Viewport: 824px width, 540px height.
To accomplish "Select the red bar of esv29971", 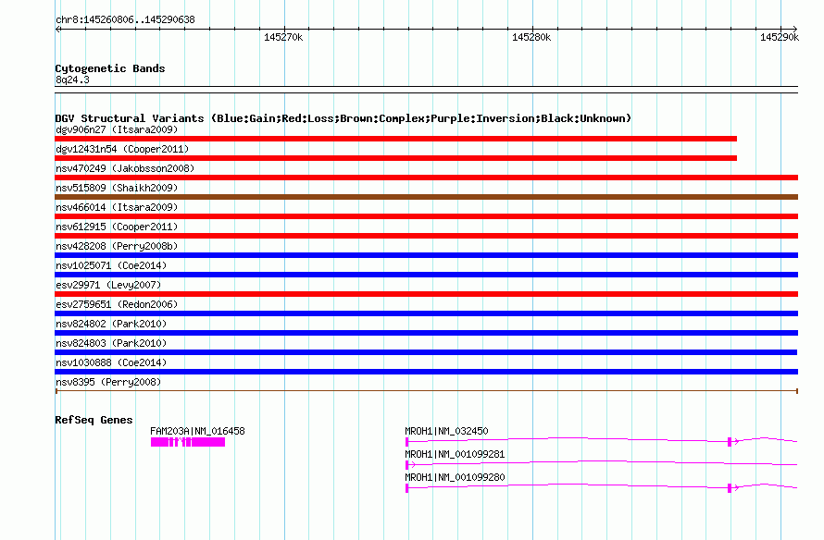I will pos(426,294).
